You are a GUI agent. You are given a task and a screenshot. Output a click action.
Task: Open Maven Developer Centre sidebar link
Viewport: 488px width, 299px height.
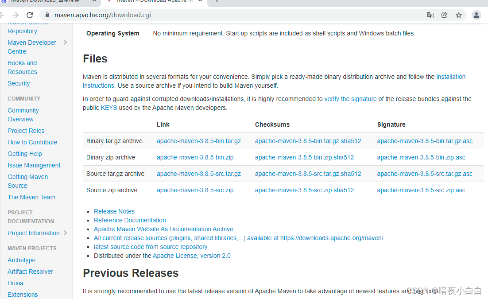32,47
